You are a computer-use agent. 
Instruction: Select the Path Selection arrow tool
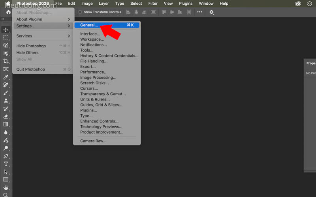[x=6, y=172]
